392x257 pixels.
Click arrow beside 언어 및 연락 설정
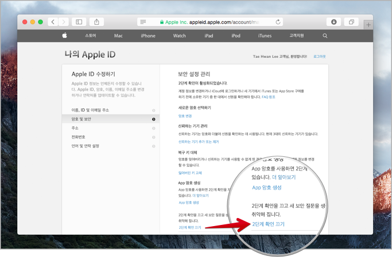tap(153, 147)
